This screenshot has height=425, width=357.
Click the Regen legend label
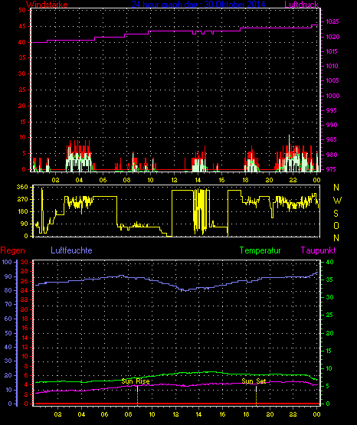point(13,250)
